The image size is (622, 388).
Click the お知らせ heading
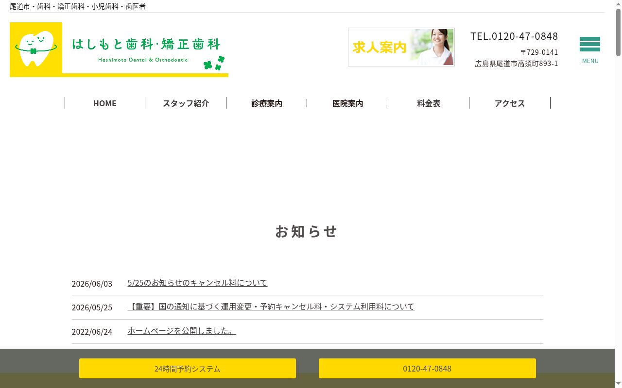tap(306, 231)
